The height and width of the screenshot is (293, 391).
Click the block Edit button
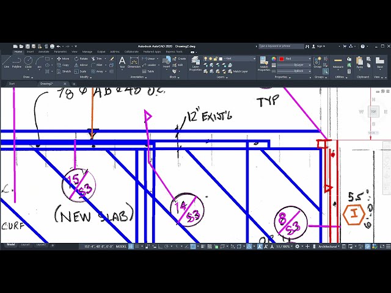178,65
